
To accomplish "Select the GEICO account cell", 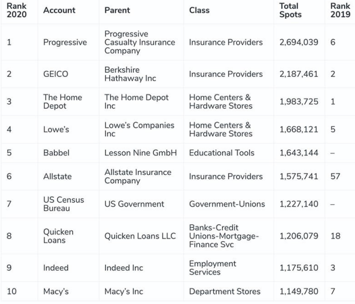I will coord(56,74).
